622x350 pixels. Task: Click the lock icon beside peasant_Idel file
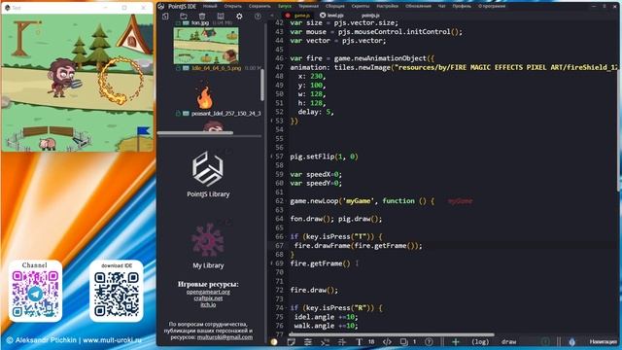pos(178,113)
